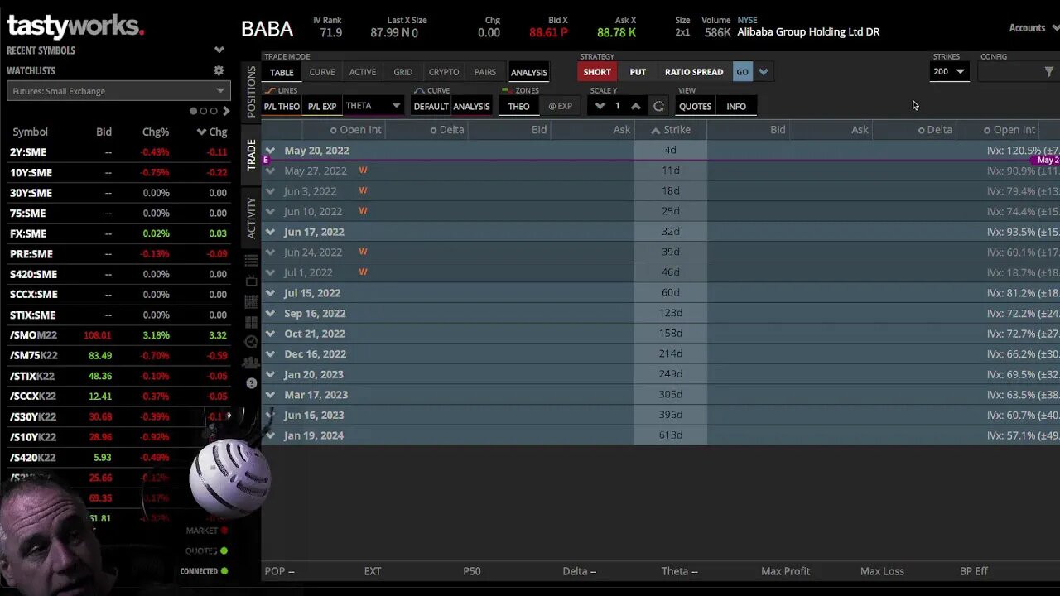Toggle DEFAULT curve option
This screenshot has width=1060, height=596.
[431, 106]
